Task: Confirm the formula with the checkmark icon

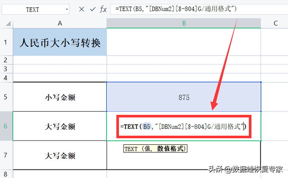Action: click(x=93, y=9)
